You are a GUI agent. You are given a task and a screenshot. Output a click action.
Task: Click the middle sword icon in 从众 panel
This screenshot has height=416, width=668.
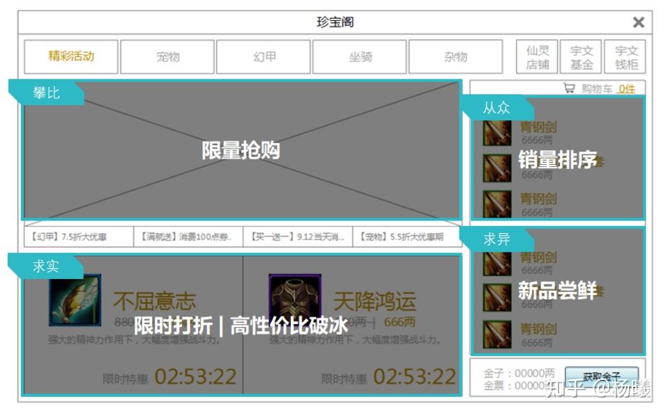click(497, 168)
